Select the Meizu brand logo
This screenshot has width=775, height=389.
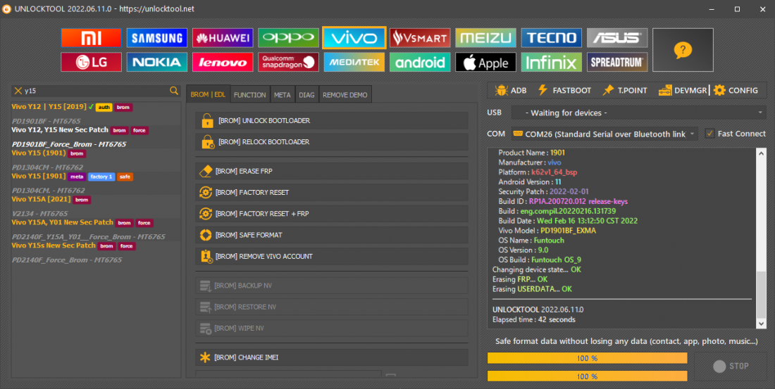pyautogui.click(x=485, y=38)
